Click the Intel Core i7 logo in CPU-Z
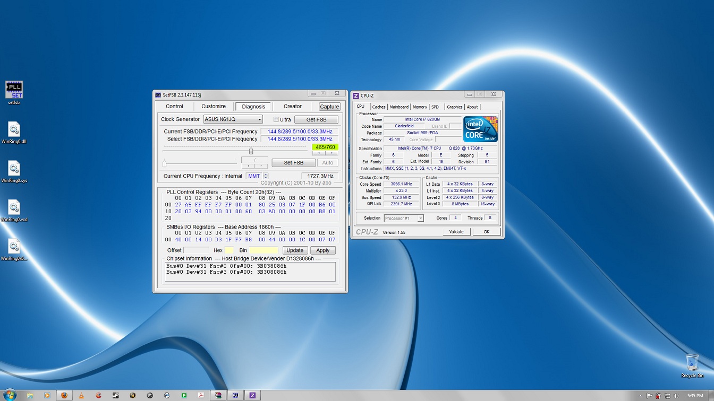Screen dimensions: 714x401 (480, 129)
